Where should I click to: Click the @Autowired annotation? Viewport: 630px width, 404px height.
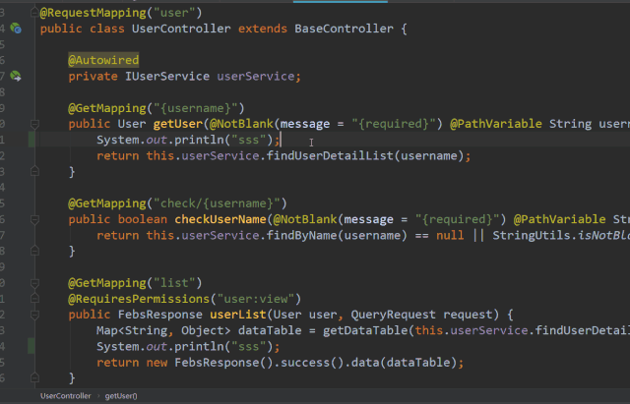click(x=103, y=60)
